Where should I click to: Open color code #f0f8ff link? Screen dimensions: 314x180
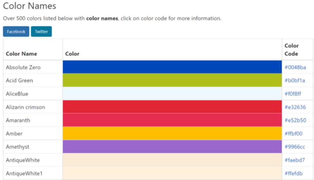pyautogui.click(x=293, y=94)
